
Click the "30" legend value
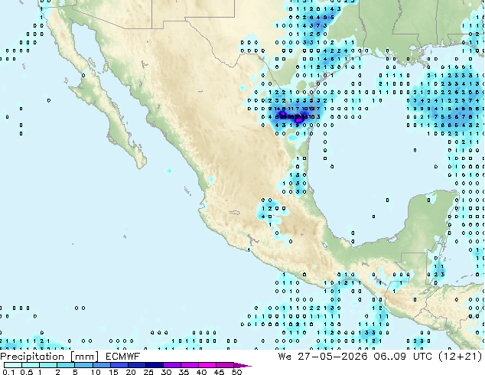click(166, 372)
